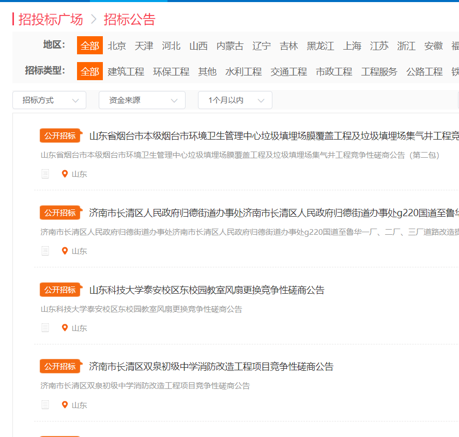Image resolution: width=459 pixels, height=437 pixels.
Task: Select 全部 in the 招标类型 row
Action: tap(89, 72)
